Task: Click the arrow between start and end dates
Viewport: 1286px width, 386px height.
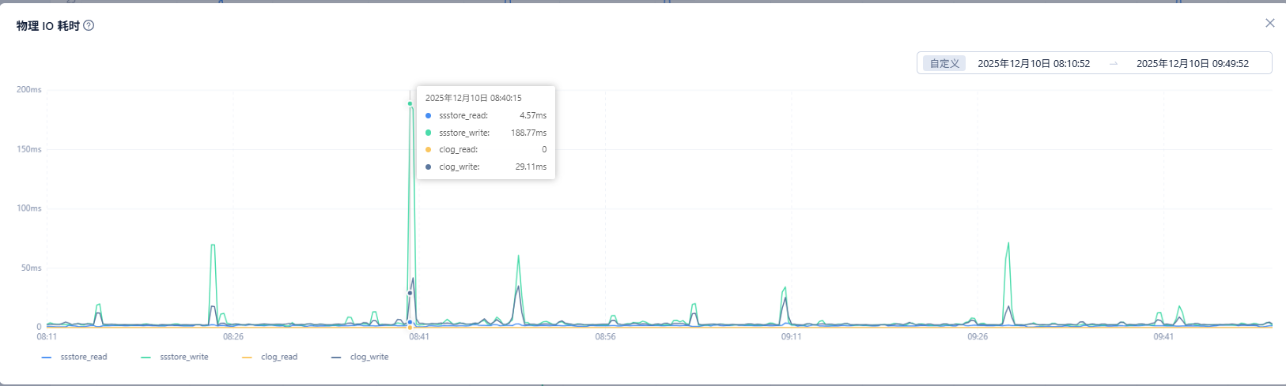Action: [x=1113, y=63]
